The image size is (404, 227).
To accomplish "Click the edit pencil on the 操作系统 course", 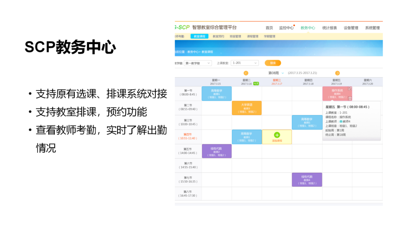I will [350, 89].
